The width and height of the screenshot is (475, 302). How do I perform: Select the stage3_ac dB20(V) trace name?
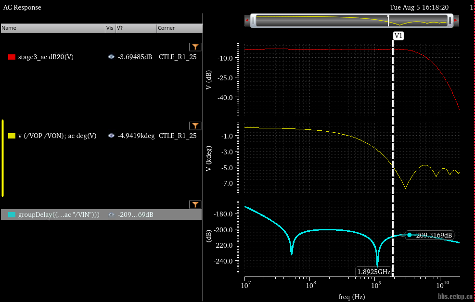click(46, 57)
